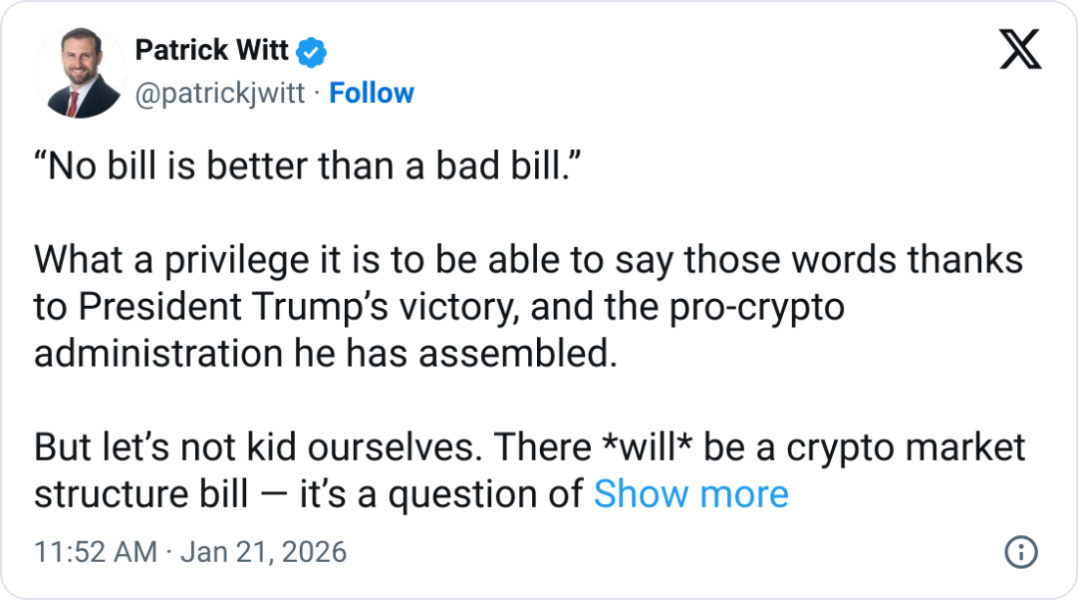Click the 11:52 AM time text
Viewport: 1078px width, 600px height.
[x=95, y=552]
